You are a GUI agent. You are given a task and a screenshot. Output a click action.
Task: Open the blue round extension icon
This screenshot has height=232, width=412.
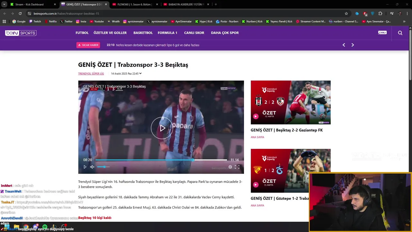tap(357, 14)
